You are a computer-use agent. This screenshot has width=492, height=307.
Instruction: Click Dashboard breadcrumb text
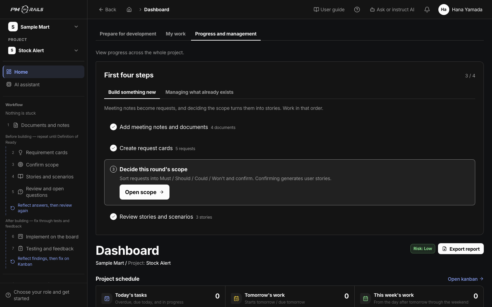click(156, 10)
